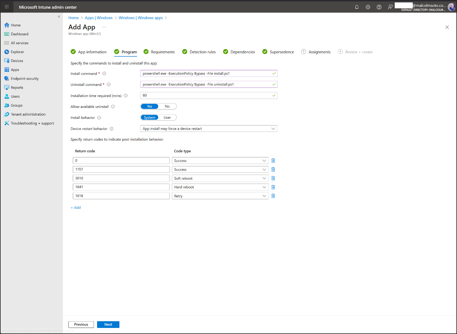Screen dimensions: 457x334
Task: Open the settings gear in header
Action: tap(368, 7)
